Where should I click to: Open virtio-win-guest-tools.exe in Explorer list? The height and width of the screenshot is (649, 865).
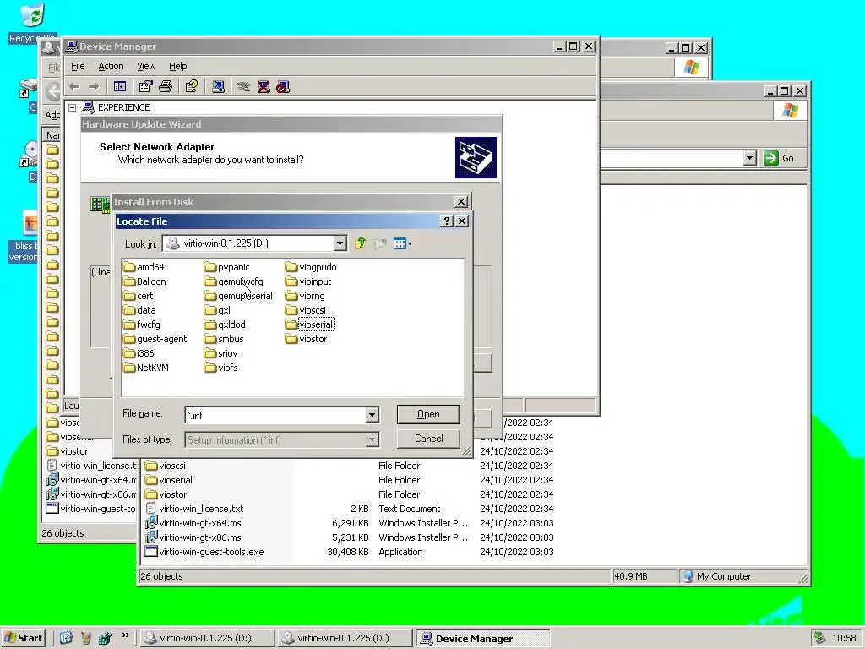click(204, 552)
